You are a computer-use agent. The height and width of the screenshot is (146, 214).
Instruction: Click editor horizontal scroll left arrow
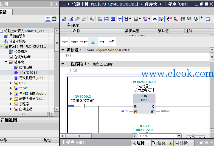click(x=63, y=136)
